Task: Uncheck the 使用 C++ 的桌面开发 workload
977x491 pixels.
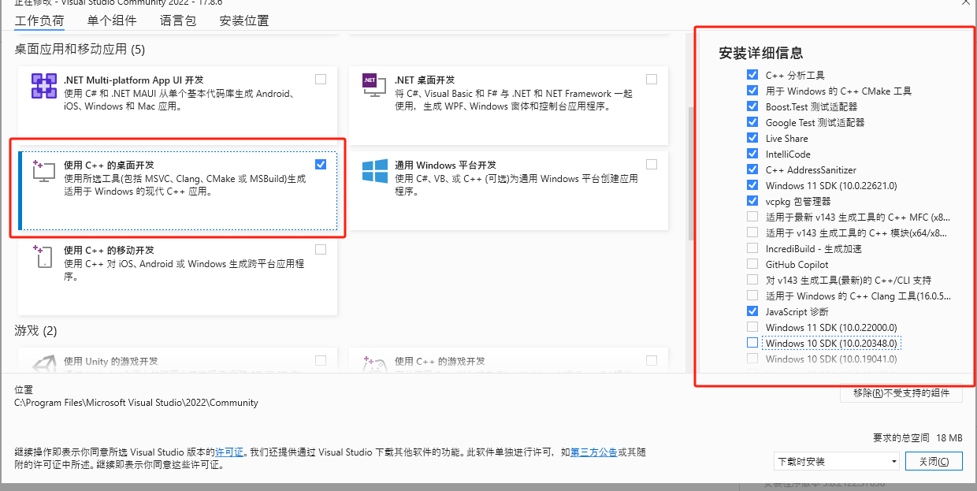Action: click(x=321, y=164)
